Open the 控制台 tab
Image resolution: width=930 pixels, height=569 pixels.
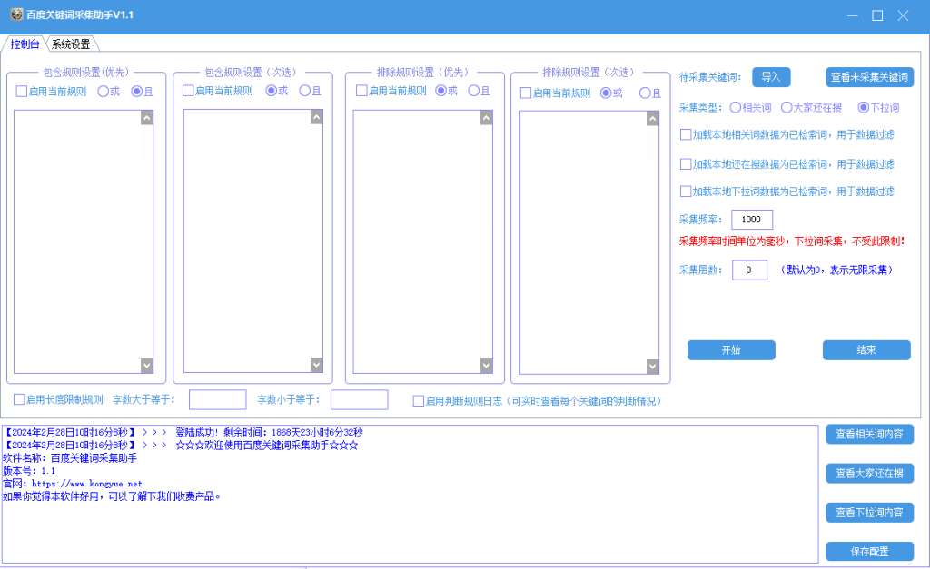click(25, 44)
